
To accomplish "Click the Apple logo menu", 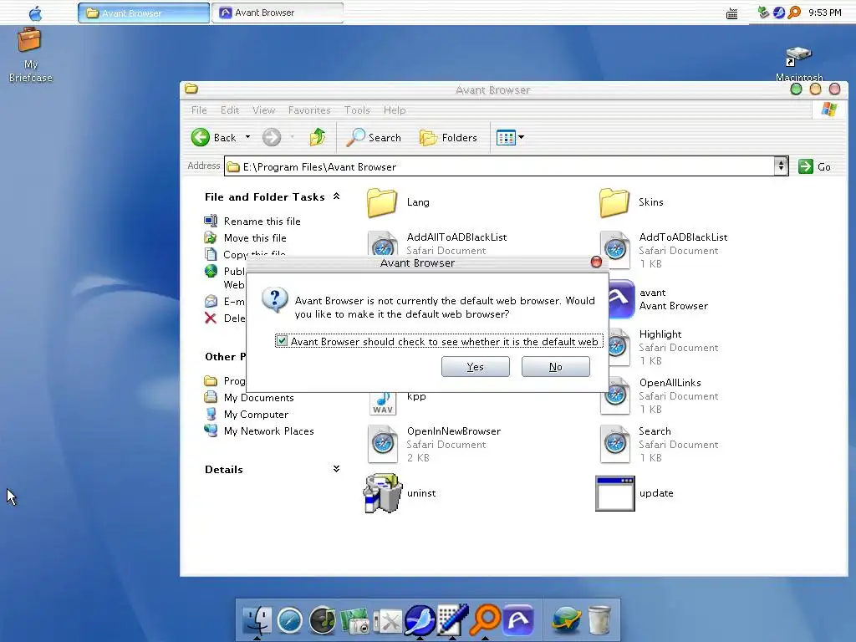I will pos(35,13).
